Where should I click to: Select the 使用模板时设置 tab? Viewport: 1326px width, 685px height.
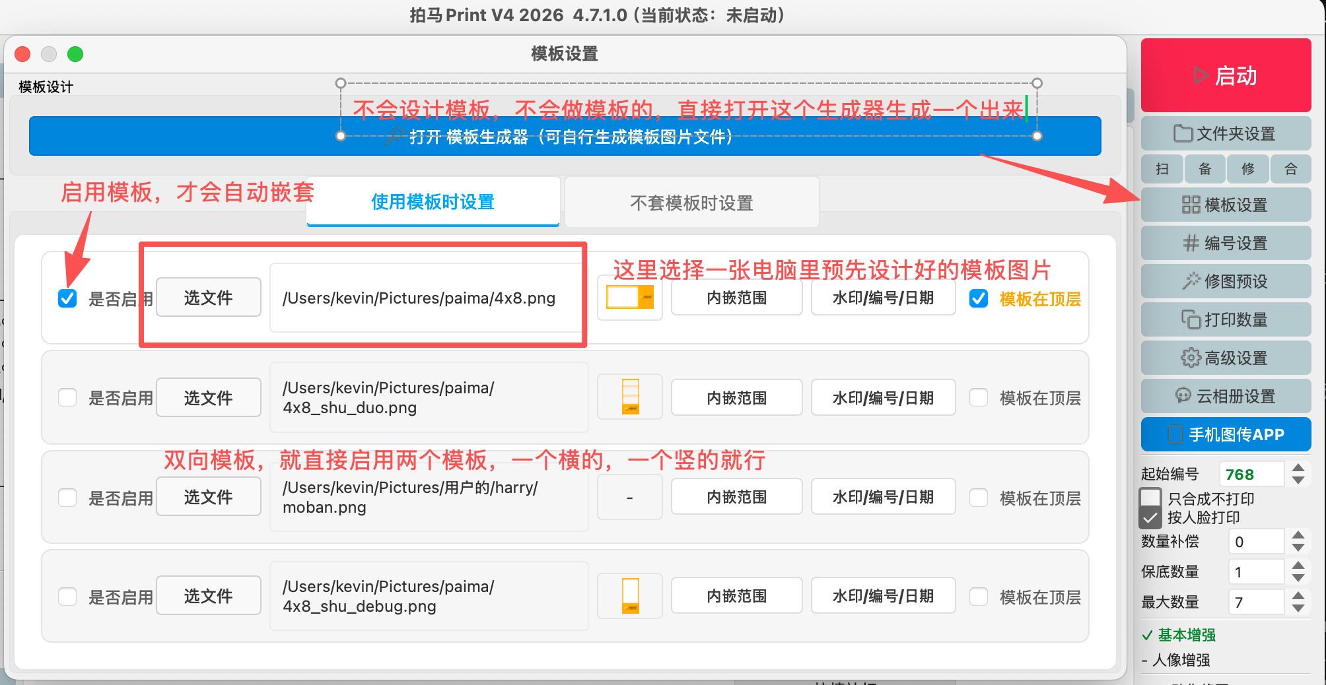tap(433, 202)
